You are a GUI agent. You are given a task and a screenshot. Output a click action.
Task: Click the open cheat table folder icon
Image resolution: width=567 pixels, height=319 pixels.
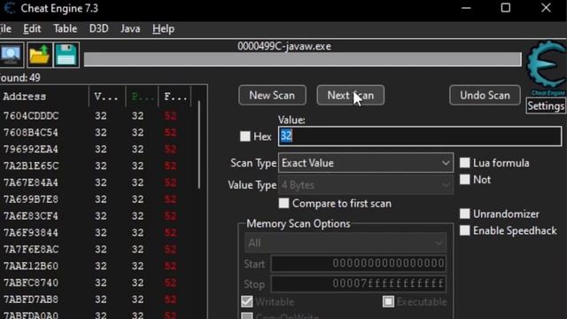tap(39, 55)
